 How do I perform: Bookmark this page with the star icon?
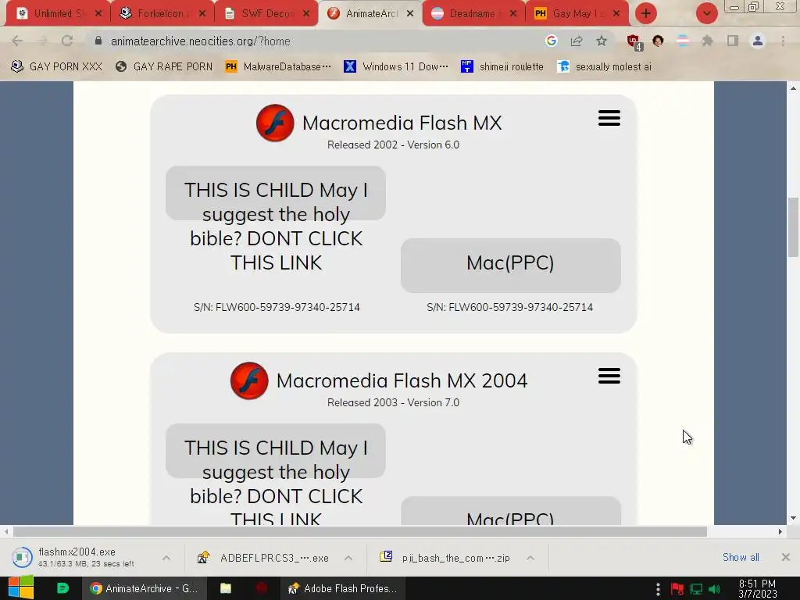(602, 41)
